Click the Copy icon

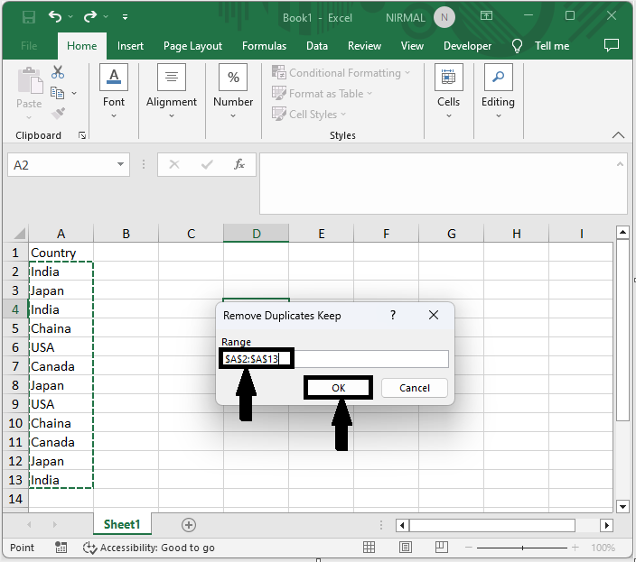(x=57, y=93)
